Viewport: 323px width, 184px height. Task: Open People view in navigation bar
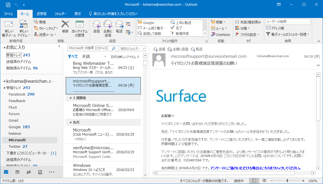click(x=29, y=172)
